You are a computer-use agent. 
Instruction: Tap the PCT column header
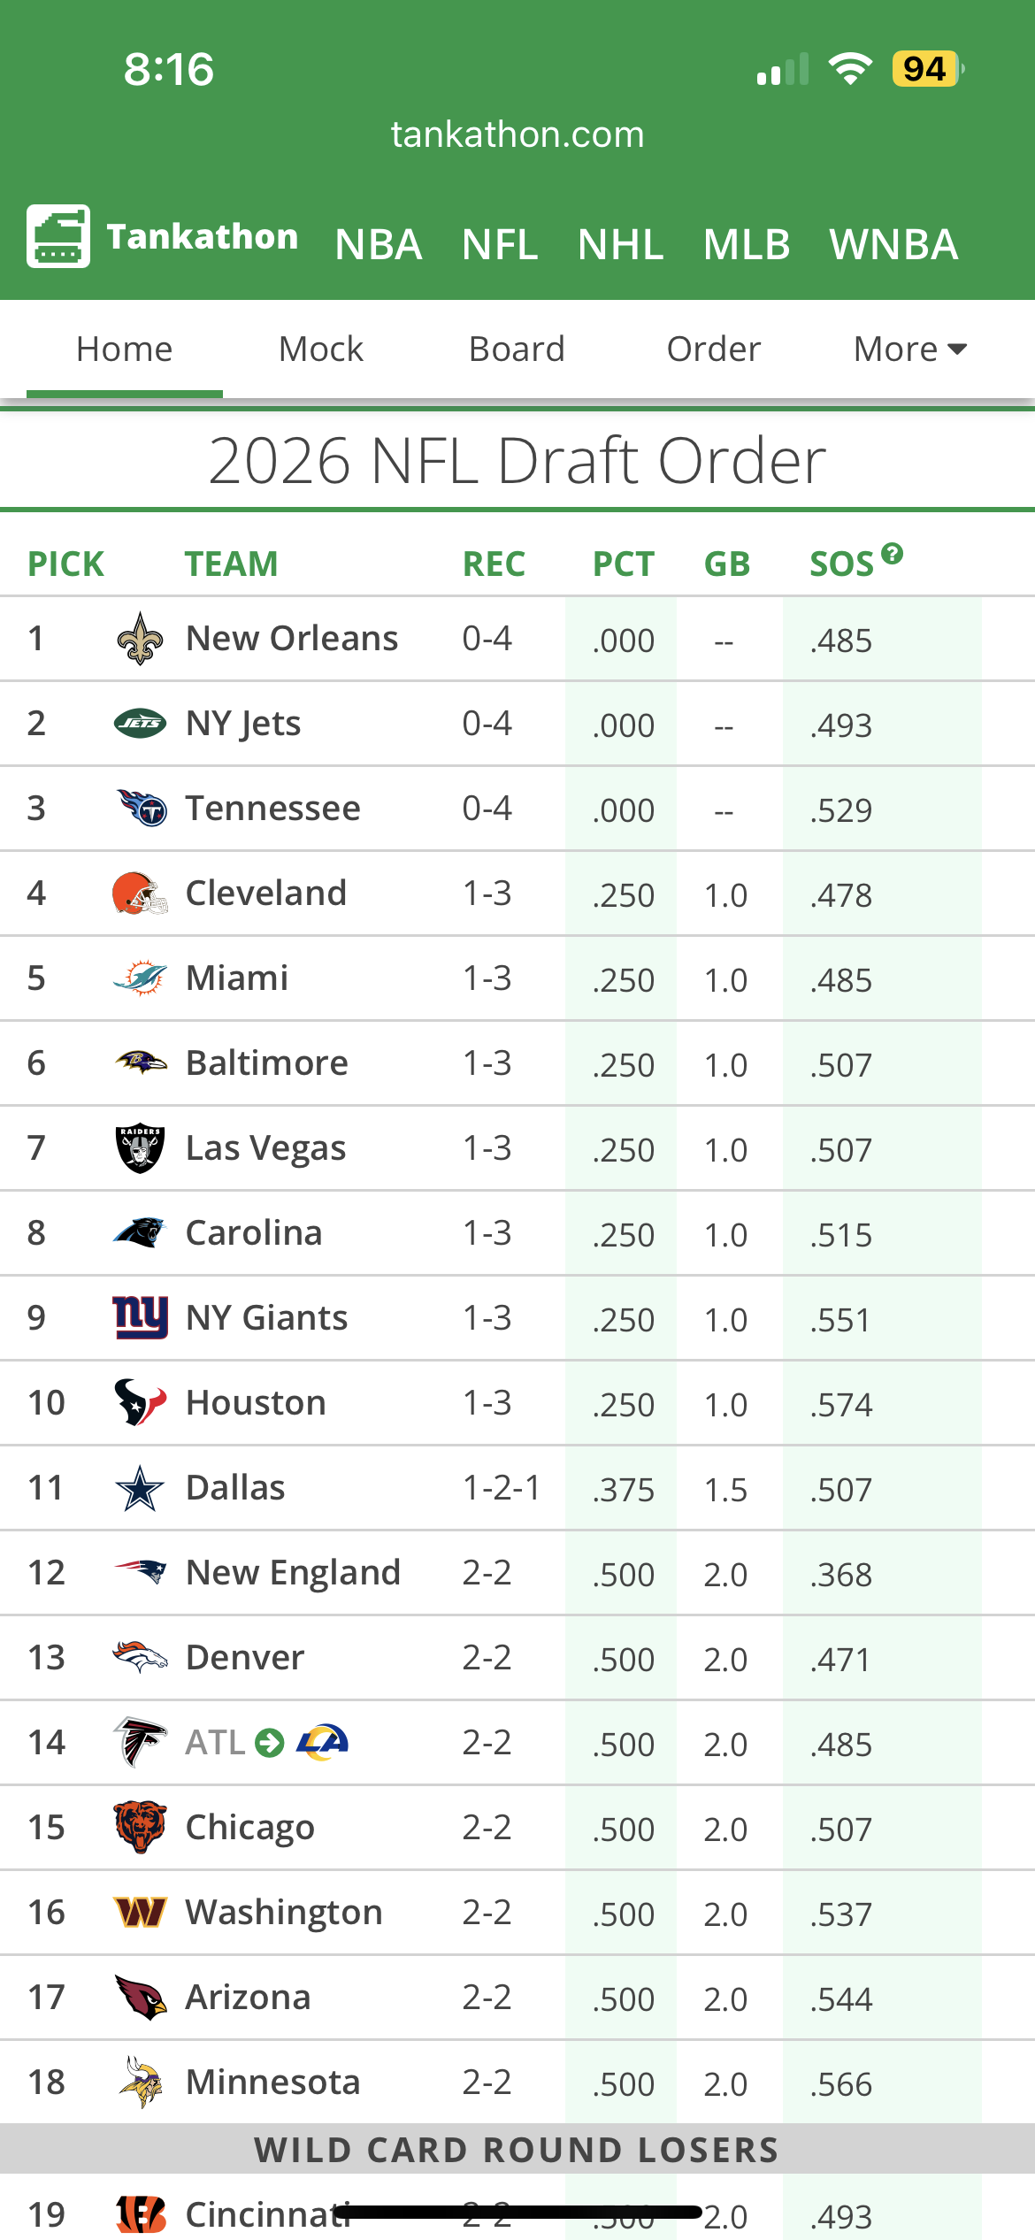[x=624, y=564]
